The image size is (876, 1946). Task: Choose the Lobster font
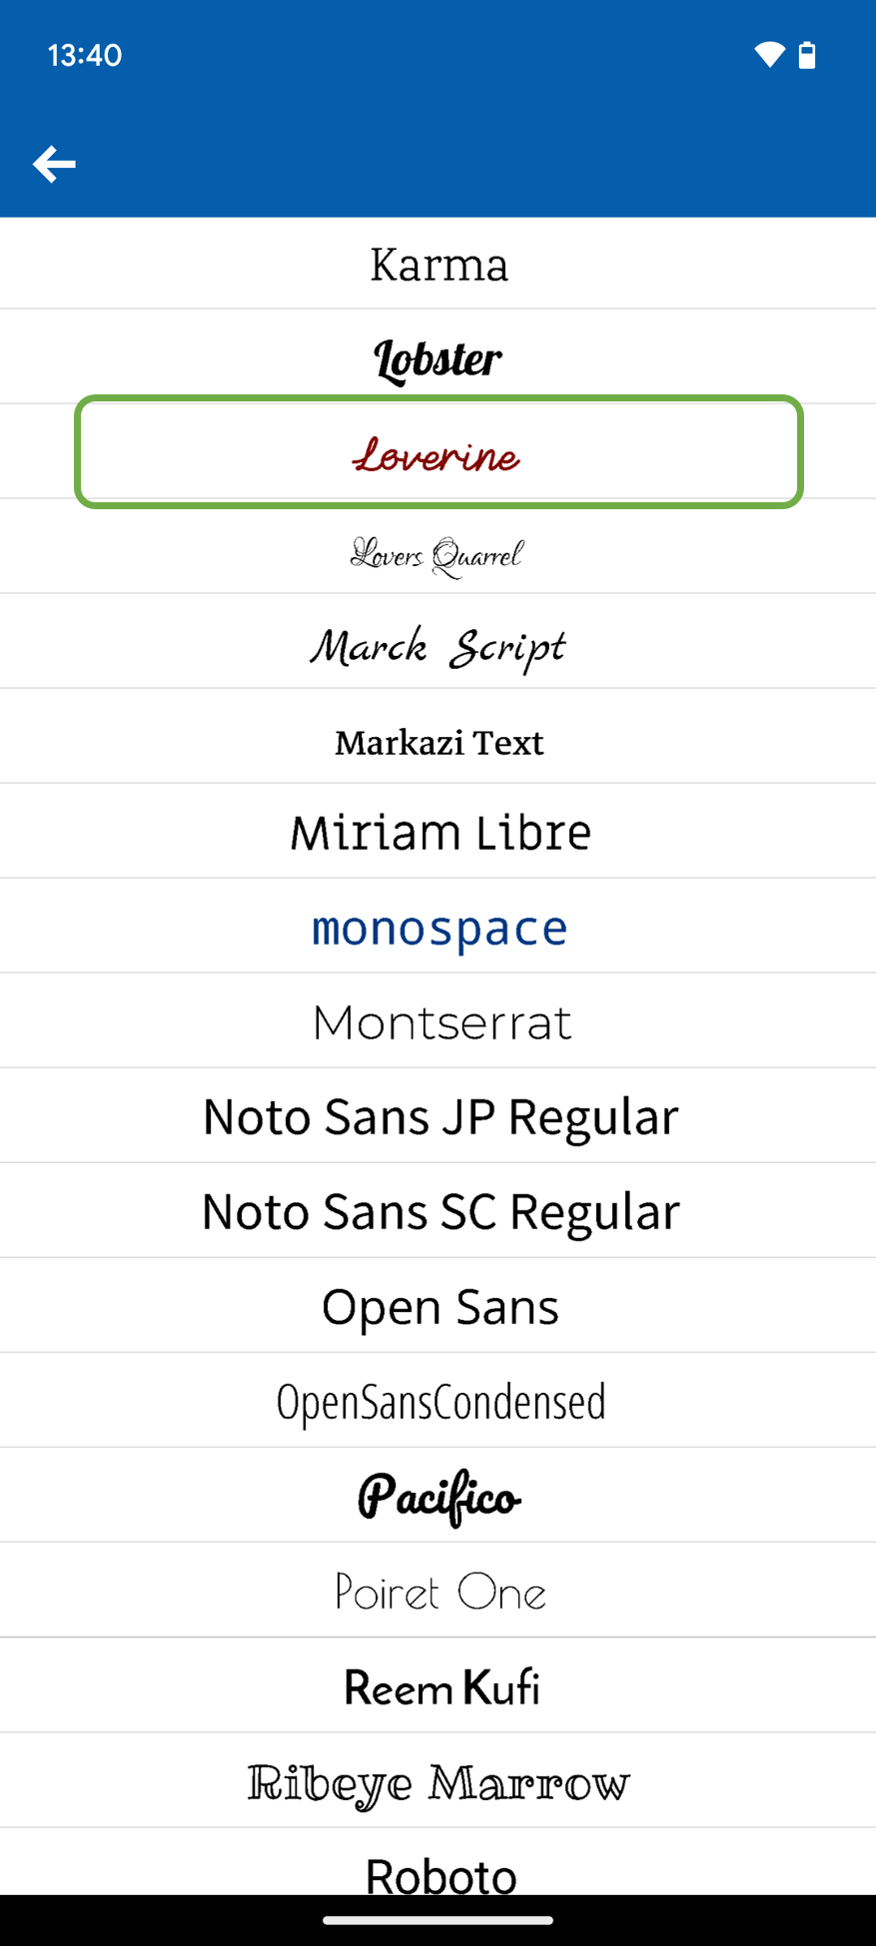tap(438, 358)
